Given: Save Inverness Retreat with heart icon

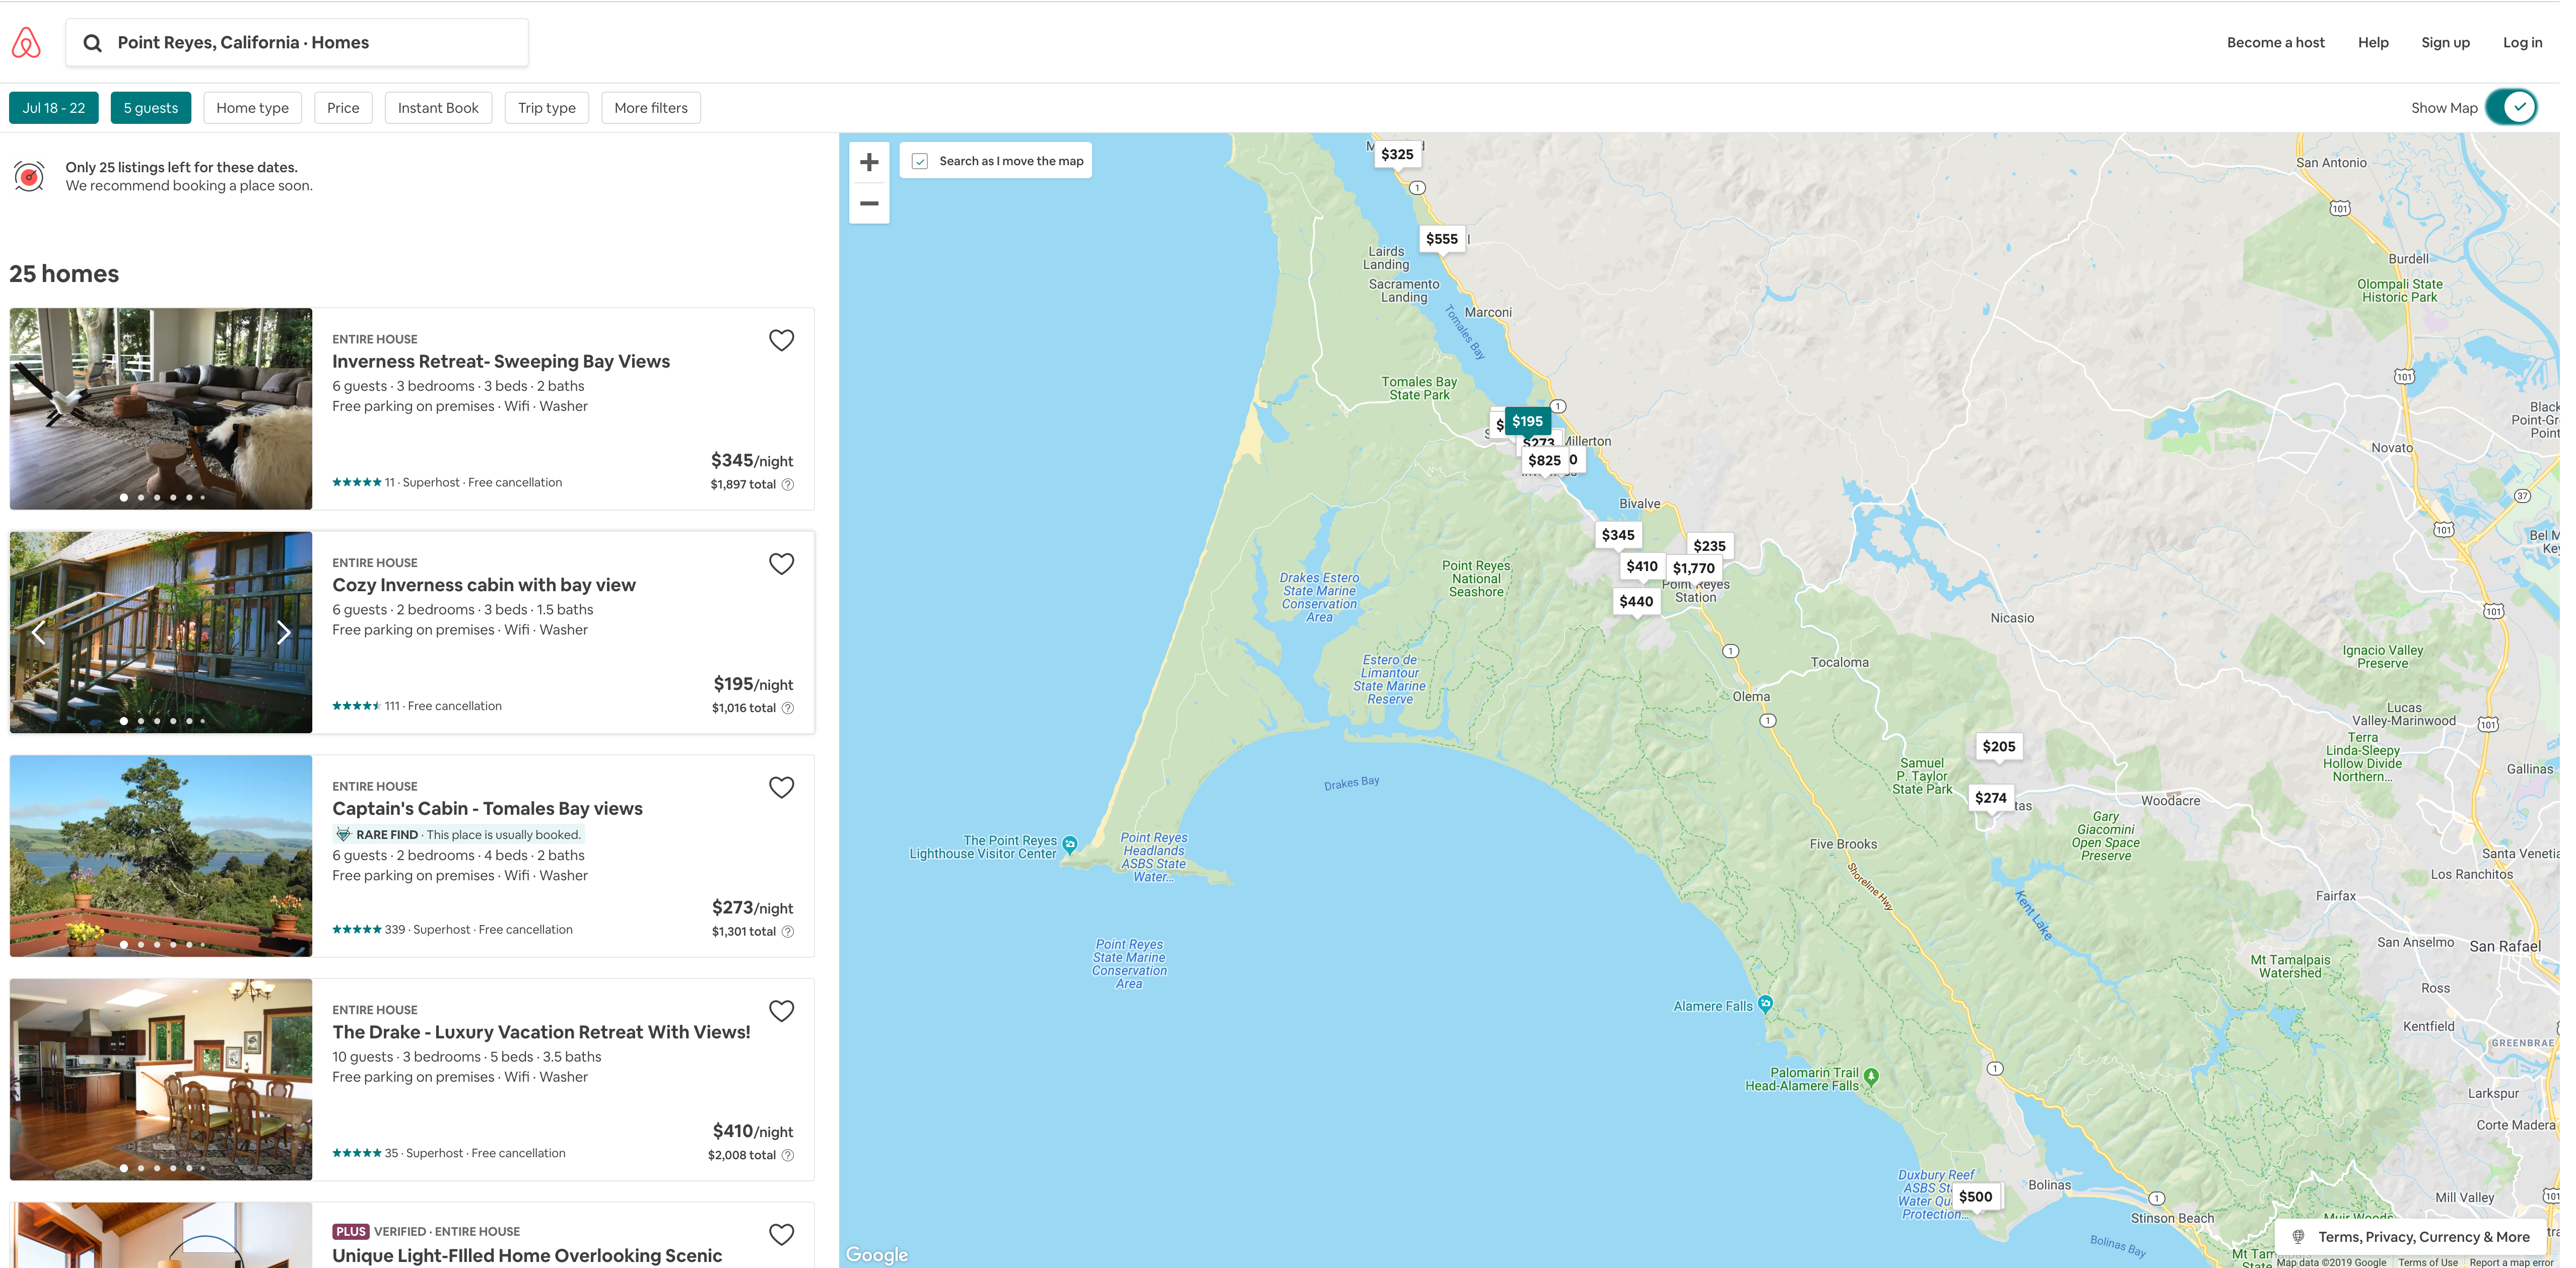Looking at the screenshot, I should [781, 340].
